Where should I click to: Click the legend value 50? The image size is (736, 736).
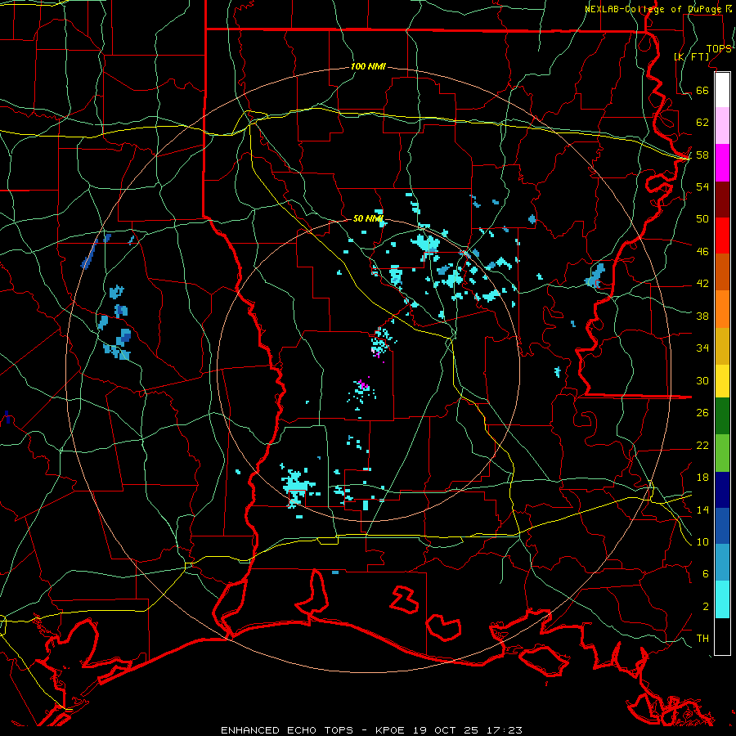tap(702, 219)
